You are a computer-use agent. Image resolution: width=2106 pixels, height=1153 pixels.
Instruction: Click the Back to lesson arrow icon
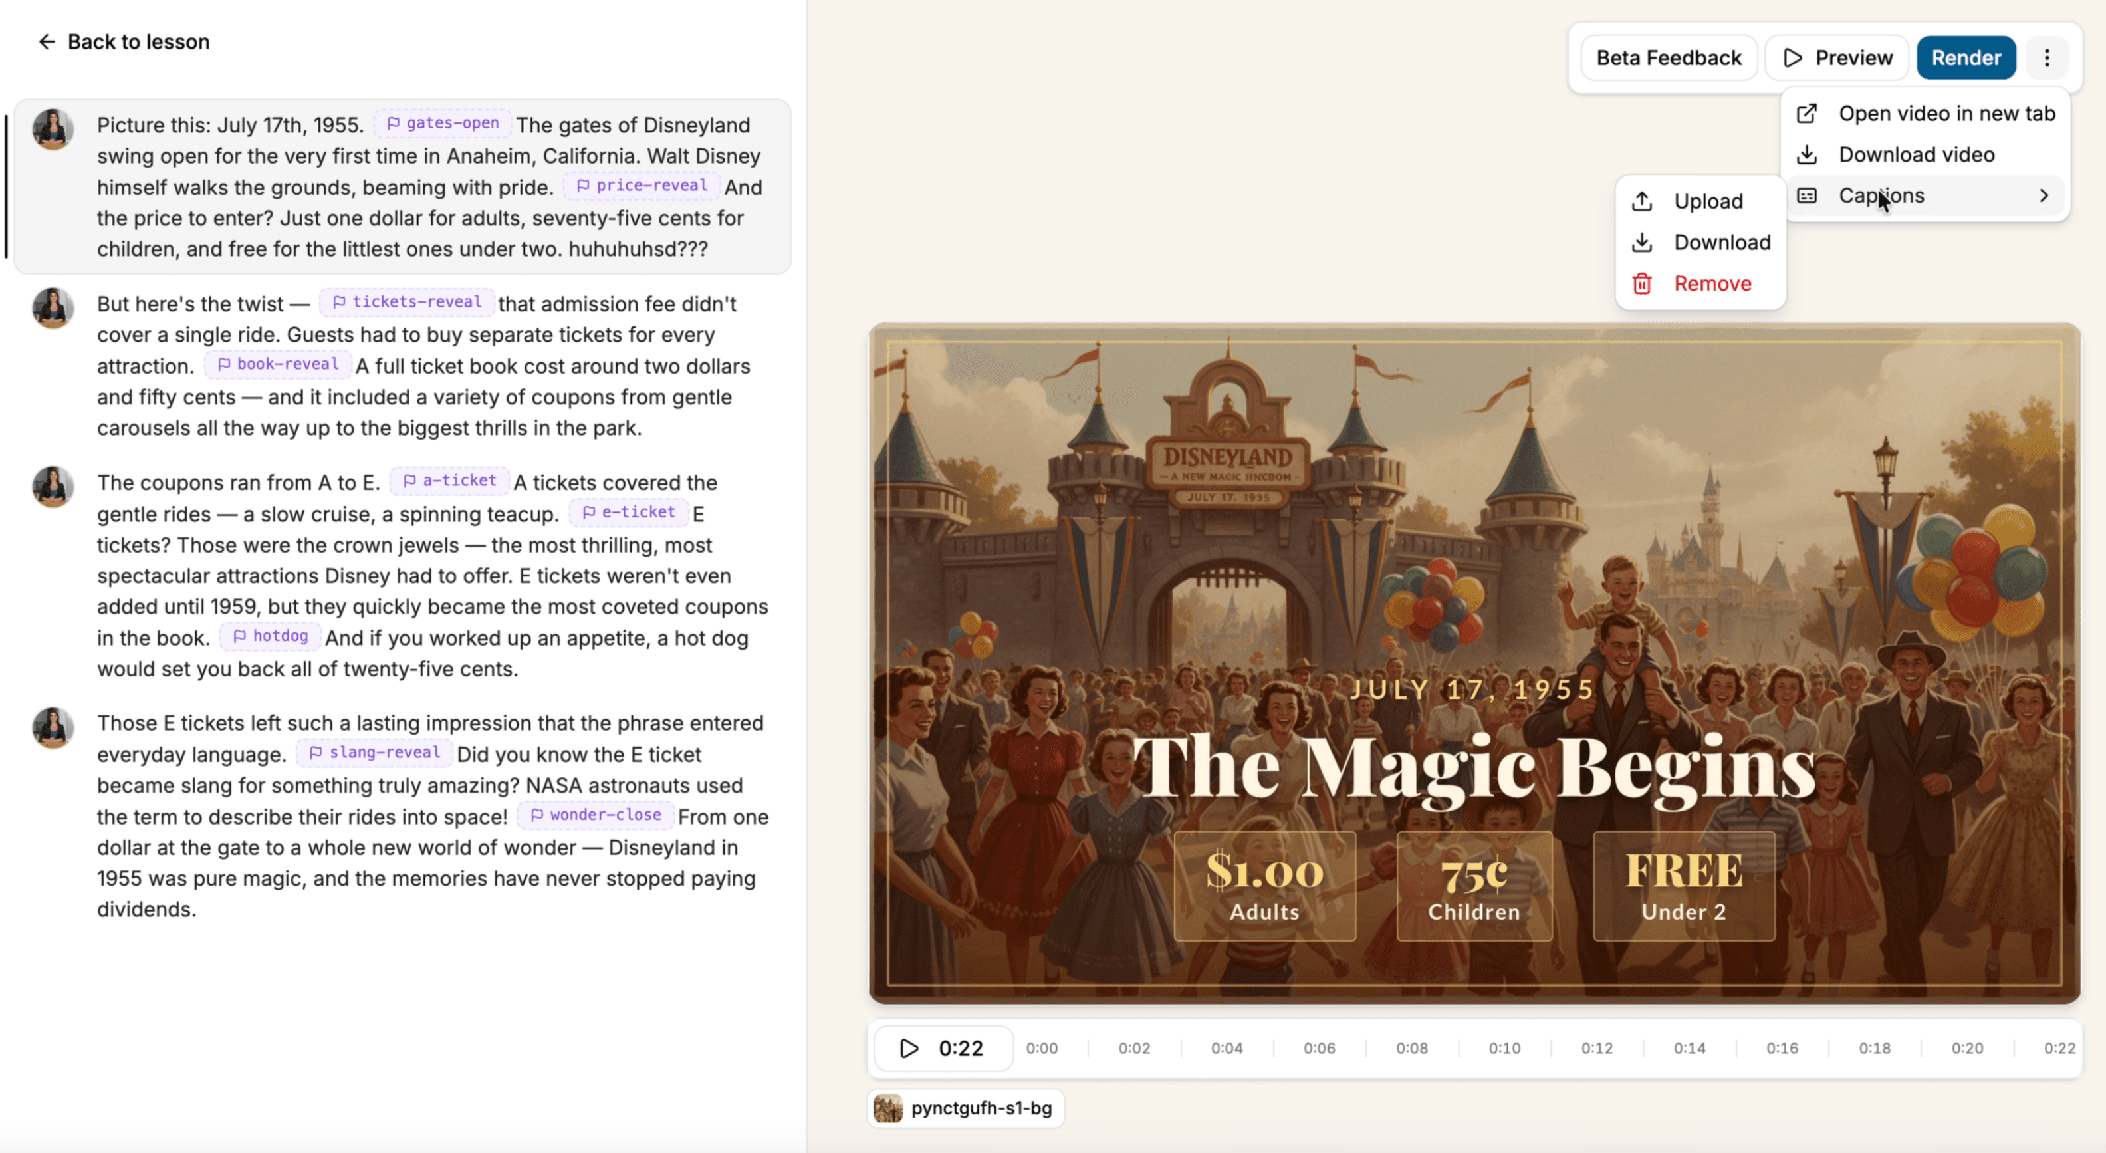(47, 42)
